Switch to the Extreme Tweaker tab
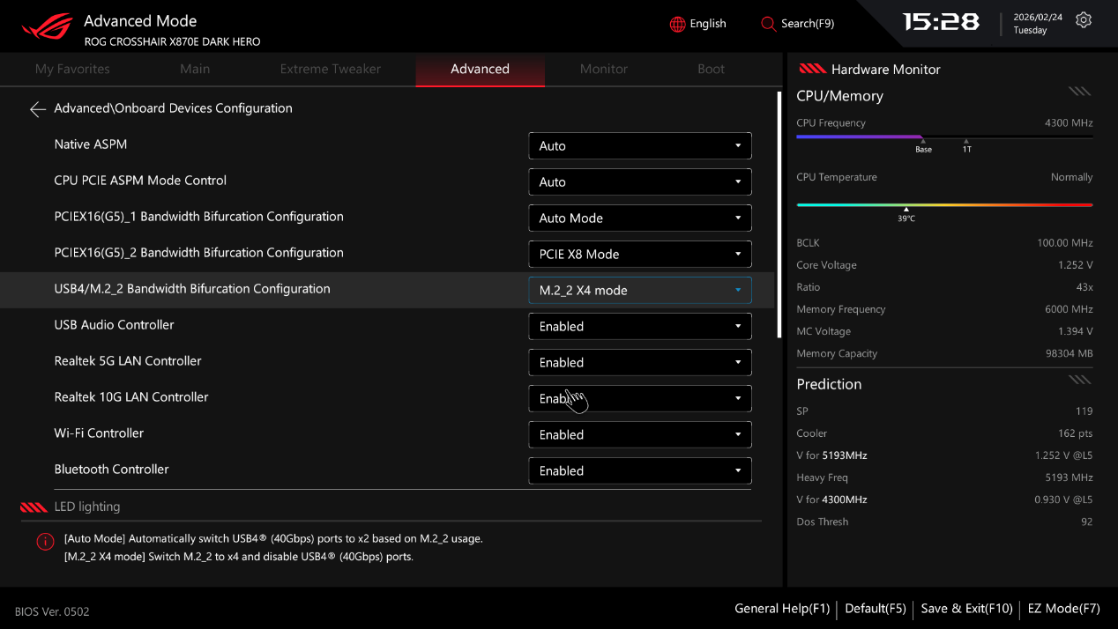The image size is (1118, 629). point(330,69)
